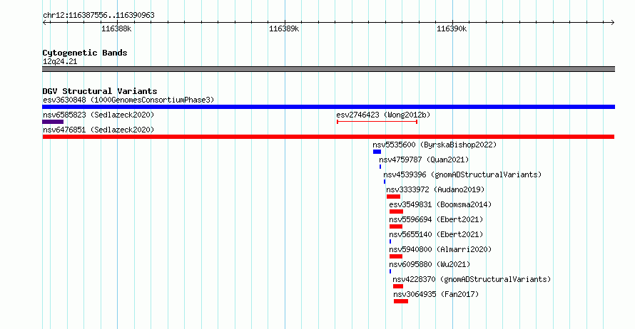This screenshot has height=329, width=635.
Task: Open nsv4539396 (gnomADStructuralVariants) label
Action: click(x=462, y=174)
